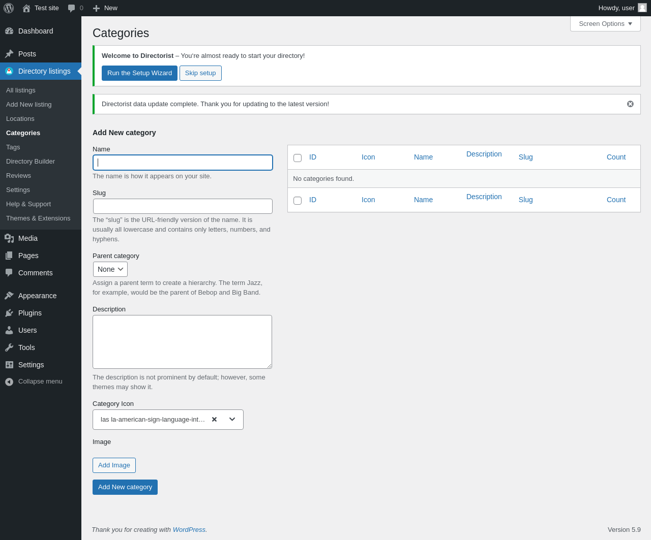Open Directorist Settings submenu item
Screen dimensions: 651x540
point(18,190)
